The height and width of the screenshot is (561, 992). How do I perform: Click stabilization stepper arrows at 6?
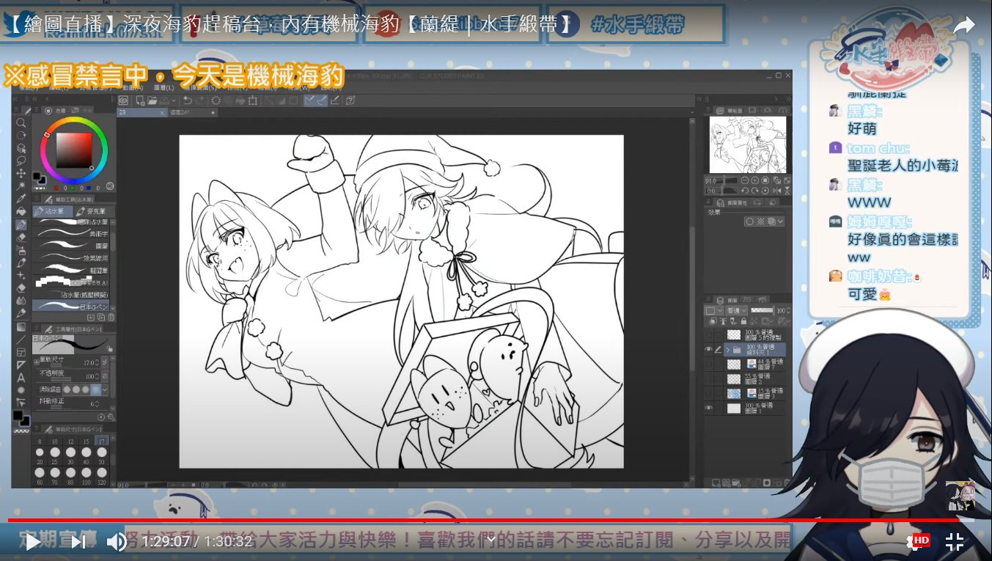97,404
